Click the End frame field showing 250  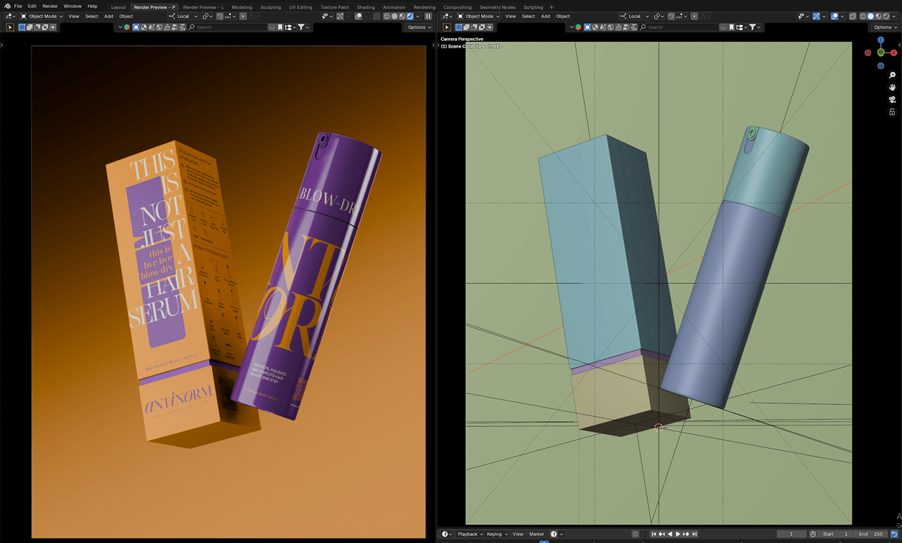pos(871,534)
